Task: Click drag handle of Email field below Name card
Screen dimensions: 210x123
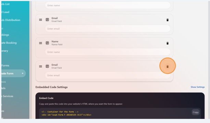Action: [x=40, y=66]
